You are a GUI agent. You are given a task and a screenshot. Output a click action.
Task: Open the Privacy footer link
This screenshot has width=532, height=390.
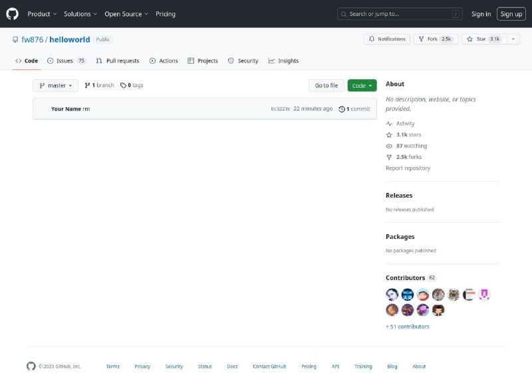(142, 367)
